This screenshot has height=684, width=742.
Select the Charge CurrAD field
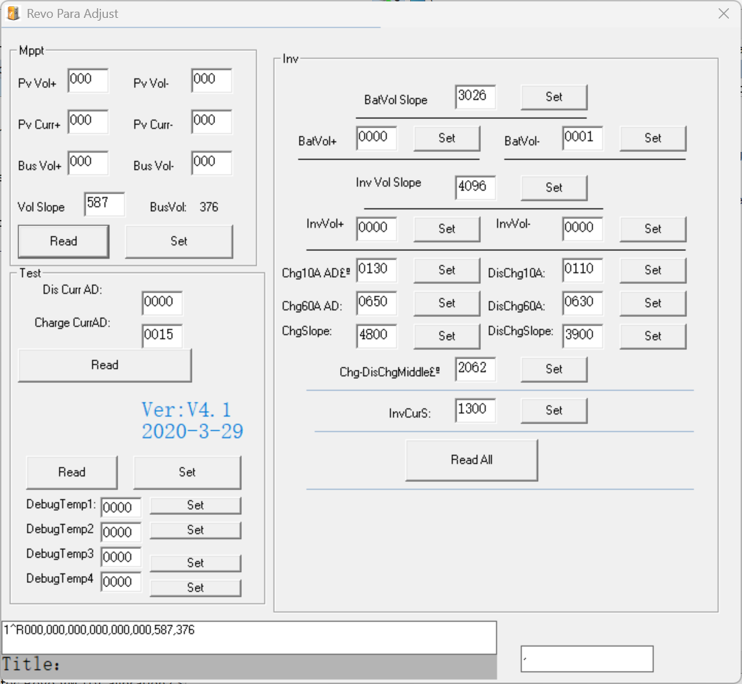pyautogui.click(x=162, y=336)
